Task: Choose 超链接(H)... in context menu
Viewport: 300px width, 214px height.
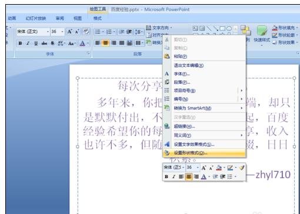Action: [x=204, y=126]
